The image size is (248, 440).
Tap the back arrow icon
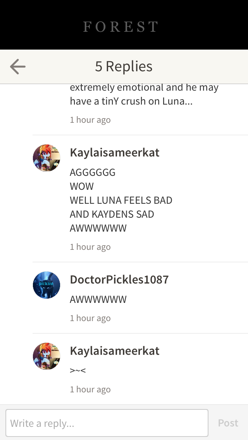(18, 67)
